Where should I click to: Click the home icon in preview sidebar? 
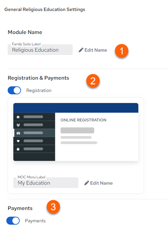[18, 117]
